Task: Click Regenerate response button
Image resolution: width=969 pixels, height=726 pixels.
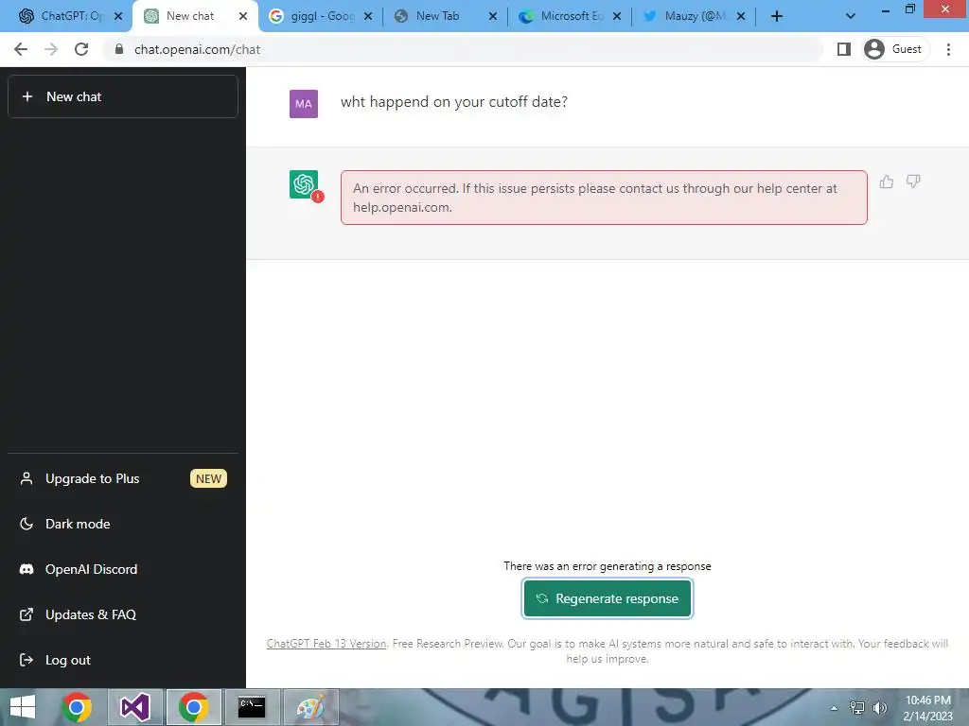Action: pyautogui.click(x=607, y=598)
